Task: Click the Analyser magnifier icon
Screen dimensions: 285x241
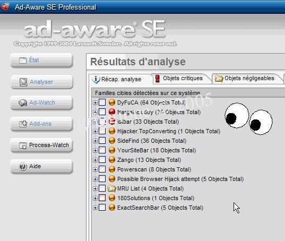Action: [23, 82]
